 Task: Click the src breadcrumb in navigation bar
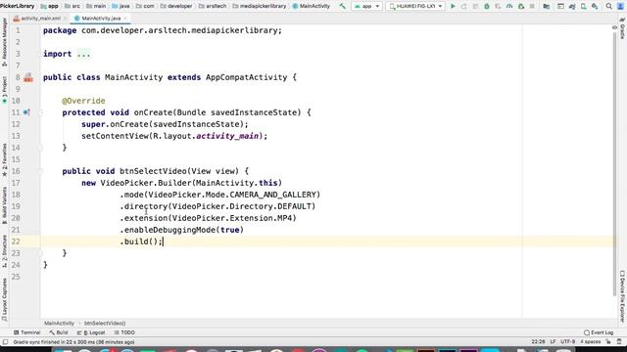(72, 6)
